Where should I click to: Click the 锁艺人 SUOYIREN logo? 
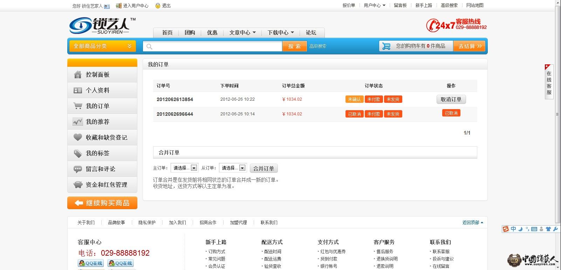pyautogui.click(x=102, y=26)
